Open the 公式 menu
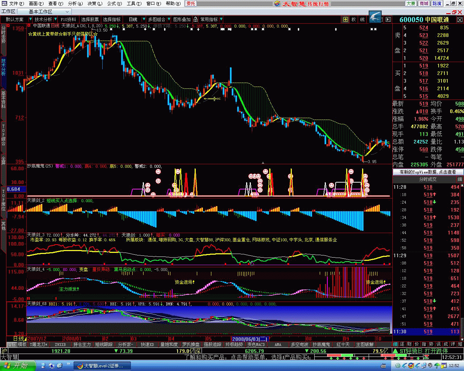 point(114,3)
